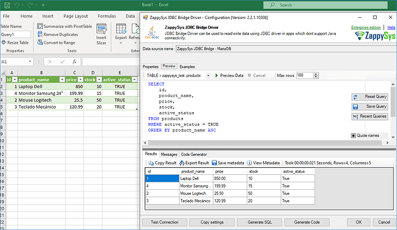Click the Generate SQL button
Screen dimensions: 397x230
[259, 222]
